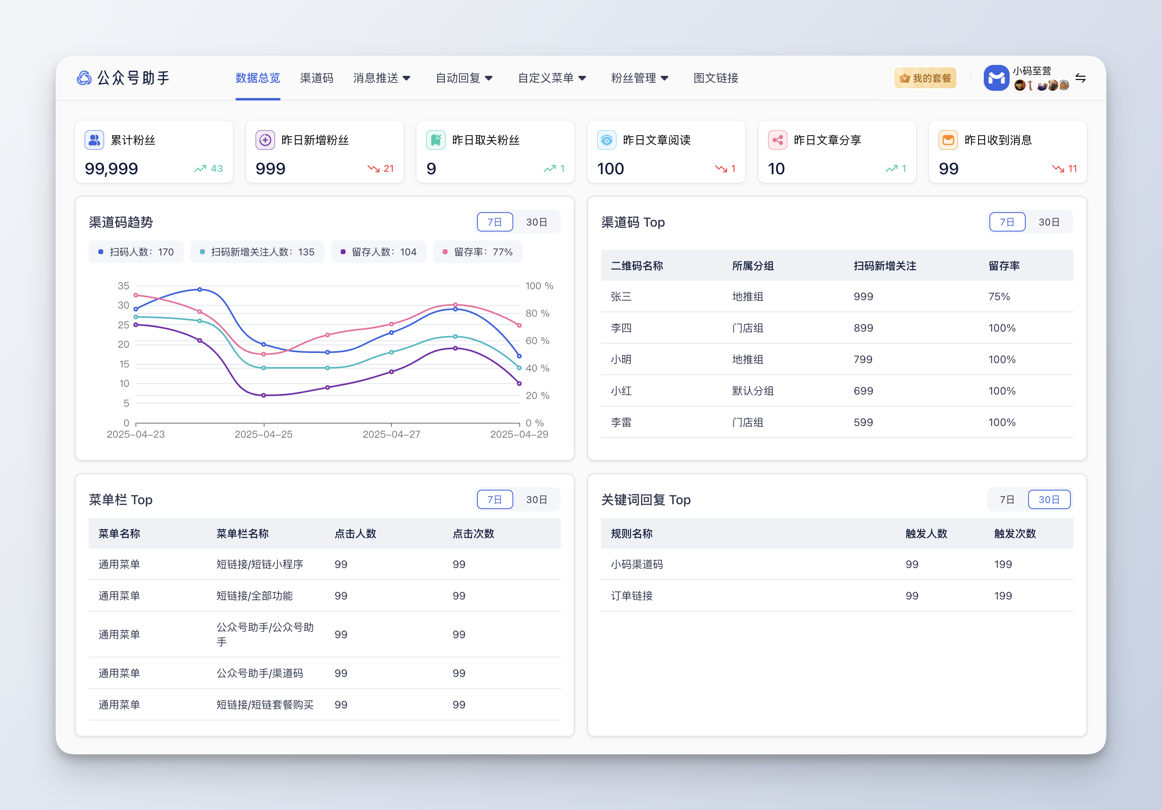The height and width of the screenshot is (810, 1162).
Task: Go to the 渠道码 tab
Action: 317,78
